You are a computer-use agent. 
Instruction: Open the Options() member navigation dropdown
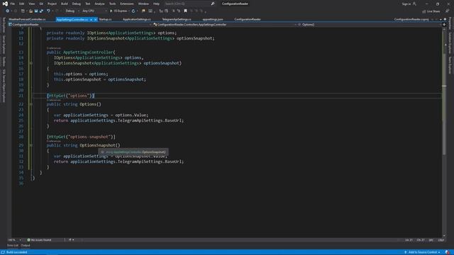point(370,25)
